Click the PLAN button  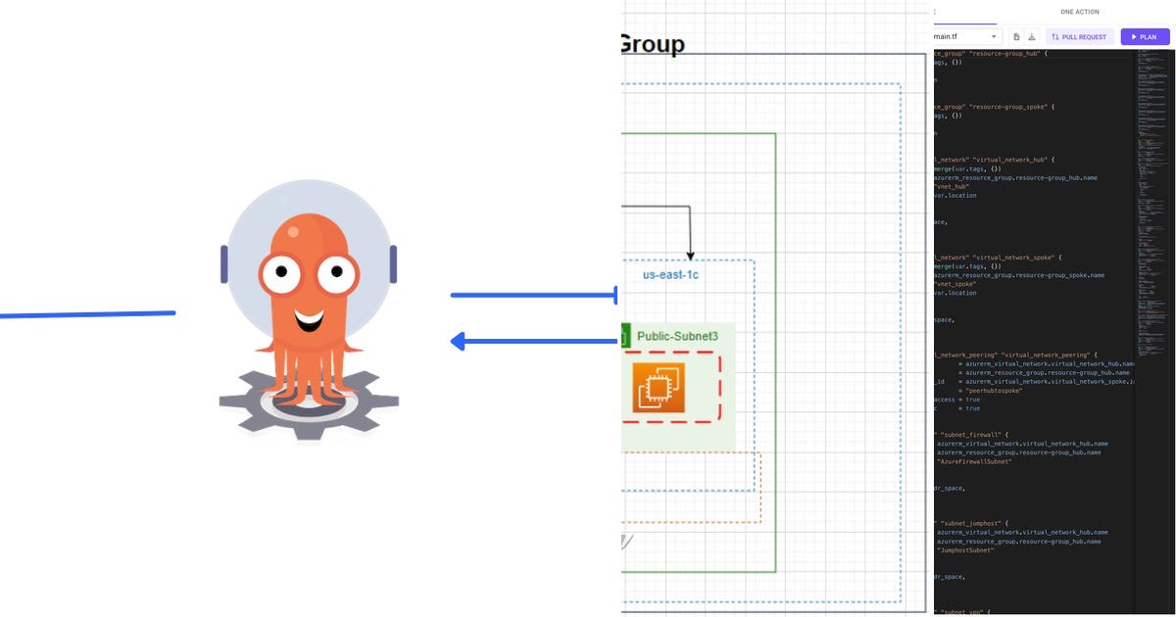tap(1145, 37)
